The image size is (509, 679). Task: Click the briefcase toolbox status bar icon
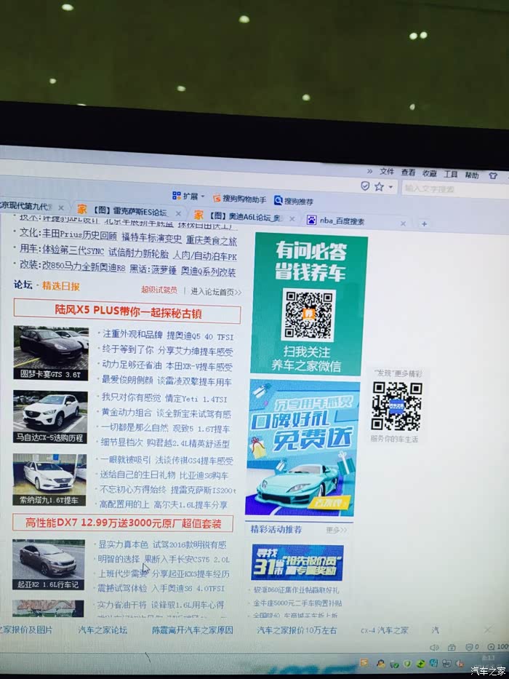(x=452, y=648)
